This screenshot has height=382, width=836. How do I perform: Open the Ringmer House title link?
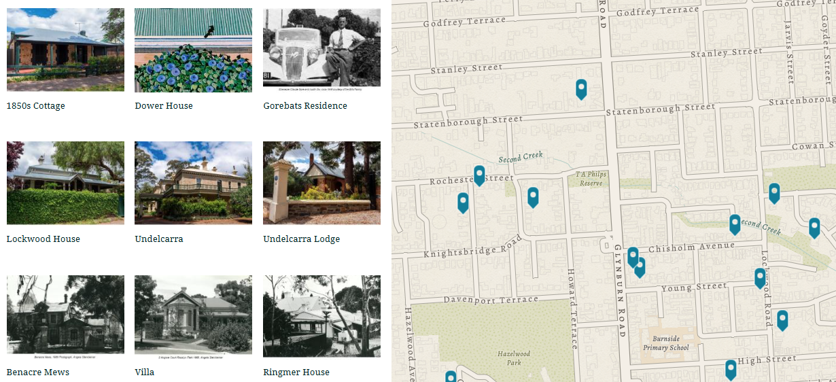[296, 372]
